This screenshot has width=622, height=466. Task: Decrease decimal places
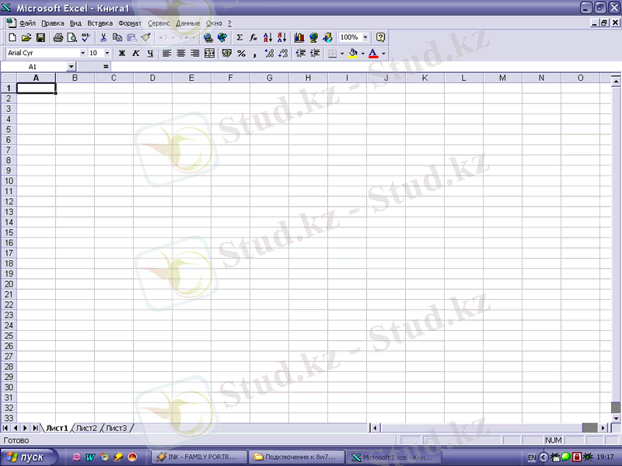point(283,53)
